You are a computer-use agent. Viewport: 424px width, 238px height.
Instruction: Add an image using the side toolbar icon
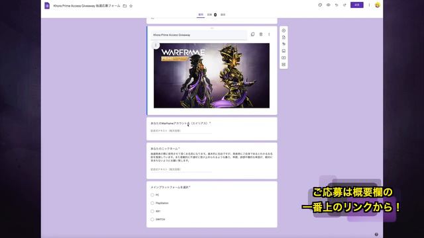pyautogui.click(x=284, y=51)
